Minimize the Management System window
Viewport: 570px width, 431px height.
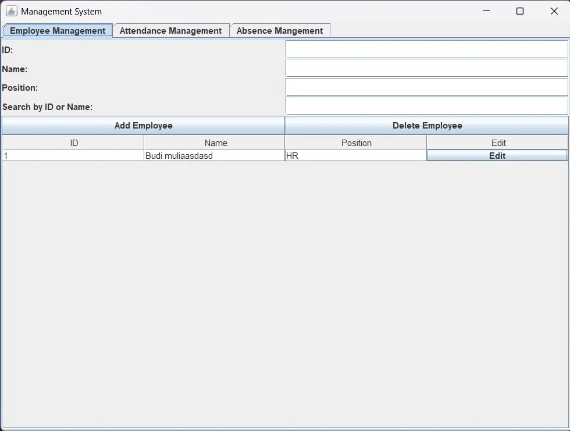(486, 11)
